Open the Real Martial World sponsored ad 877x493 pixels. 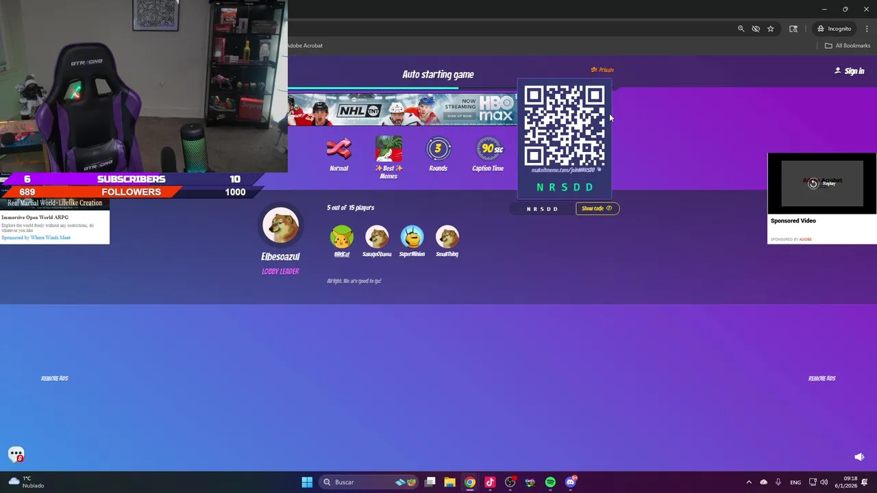55,203
